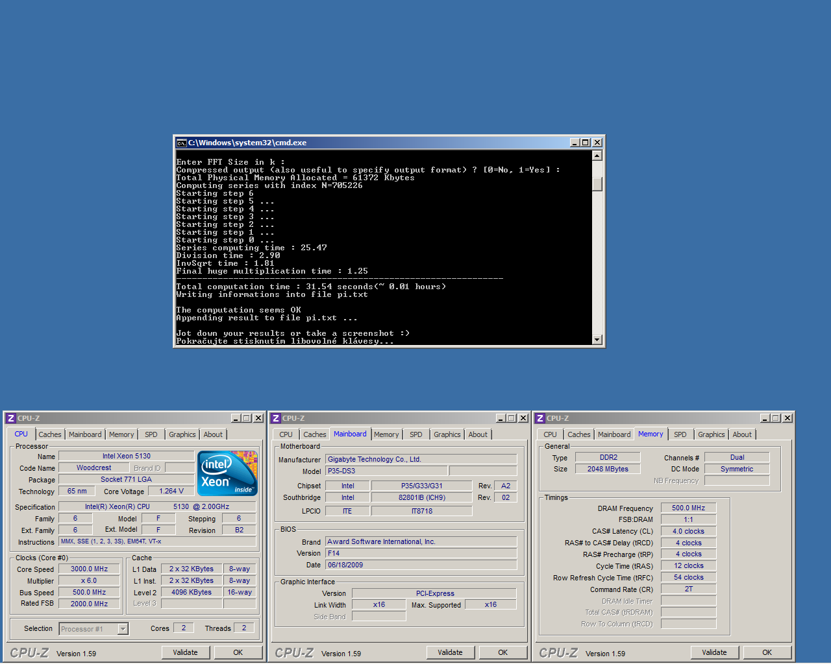Screen dimensions: 831x664
Task: Open the About tab in the Memory window
Action: (x=742, y=434)
